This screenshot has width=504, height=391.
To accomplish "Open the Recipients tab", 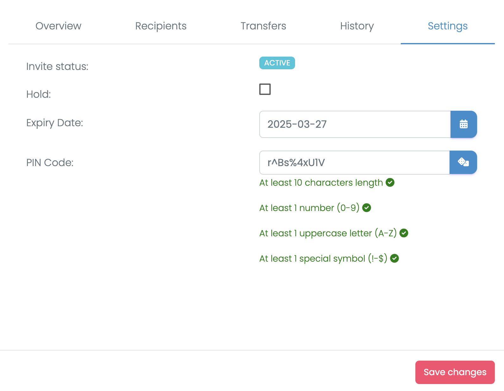I will pos(161,26).
